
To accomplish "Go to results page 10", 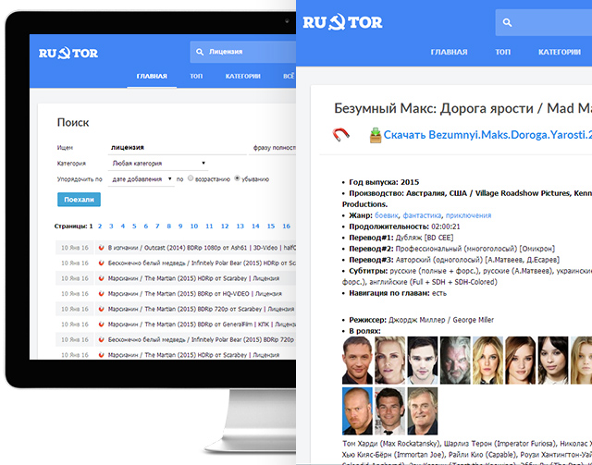I will [x=194, y=226].
